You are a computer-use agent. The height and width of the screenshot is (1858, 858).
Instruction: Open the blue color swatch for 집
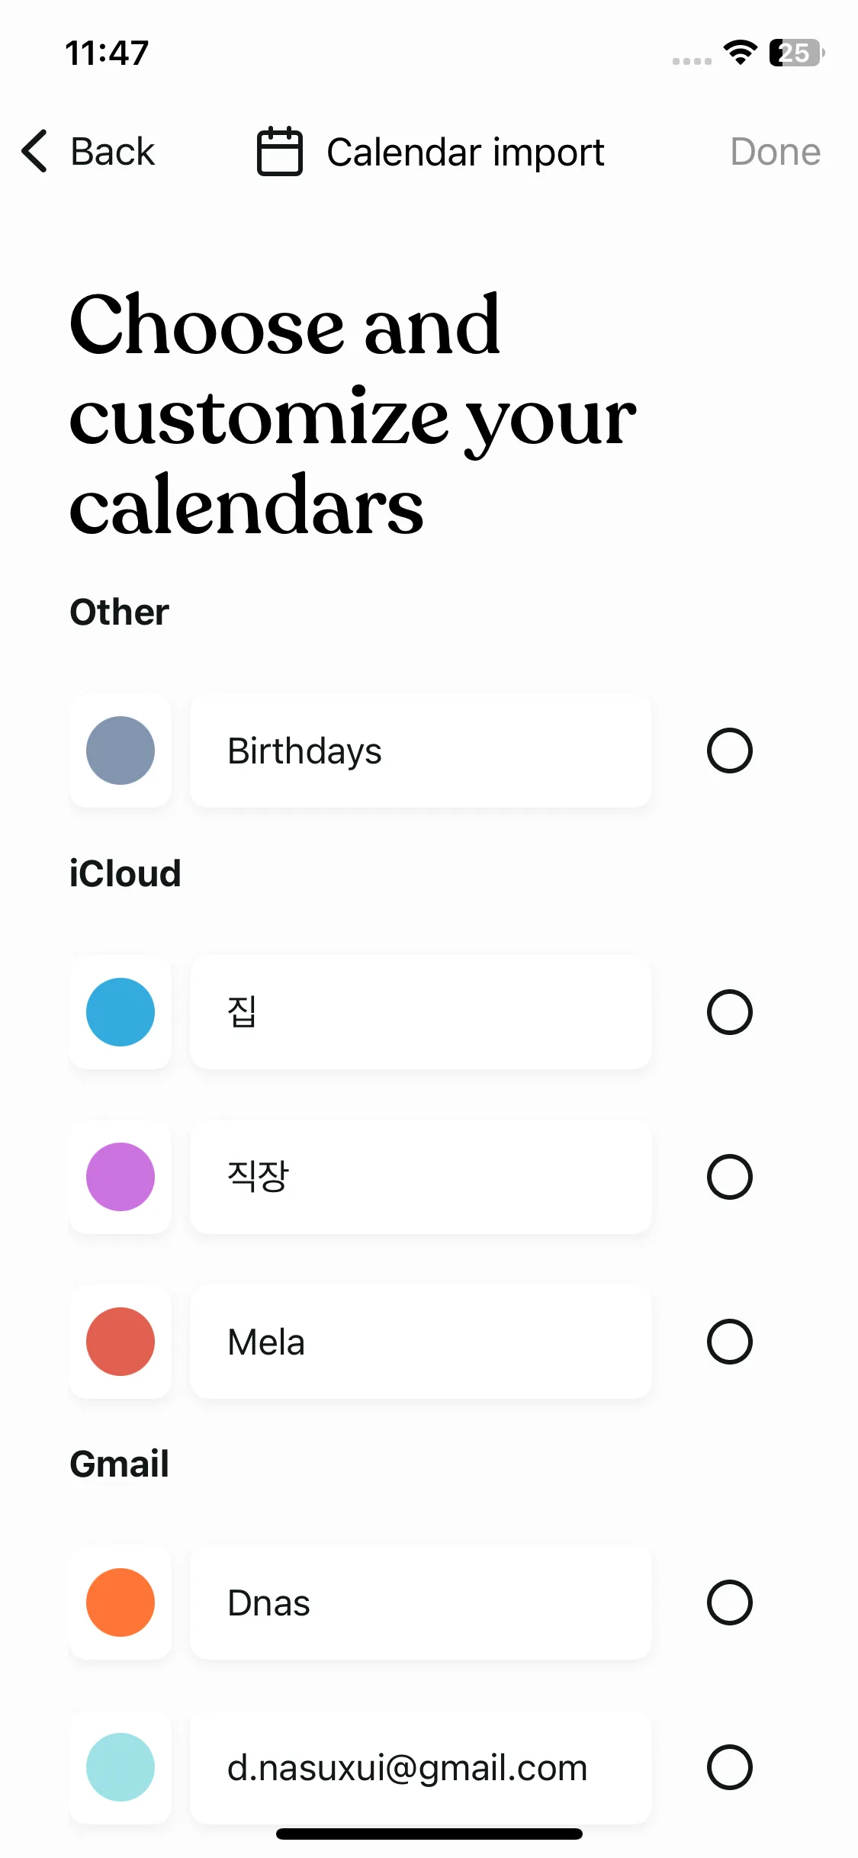[121, 1012]
